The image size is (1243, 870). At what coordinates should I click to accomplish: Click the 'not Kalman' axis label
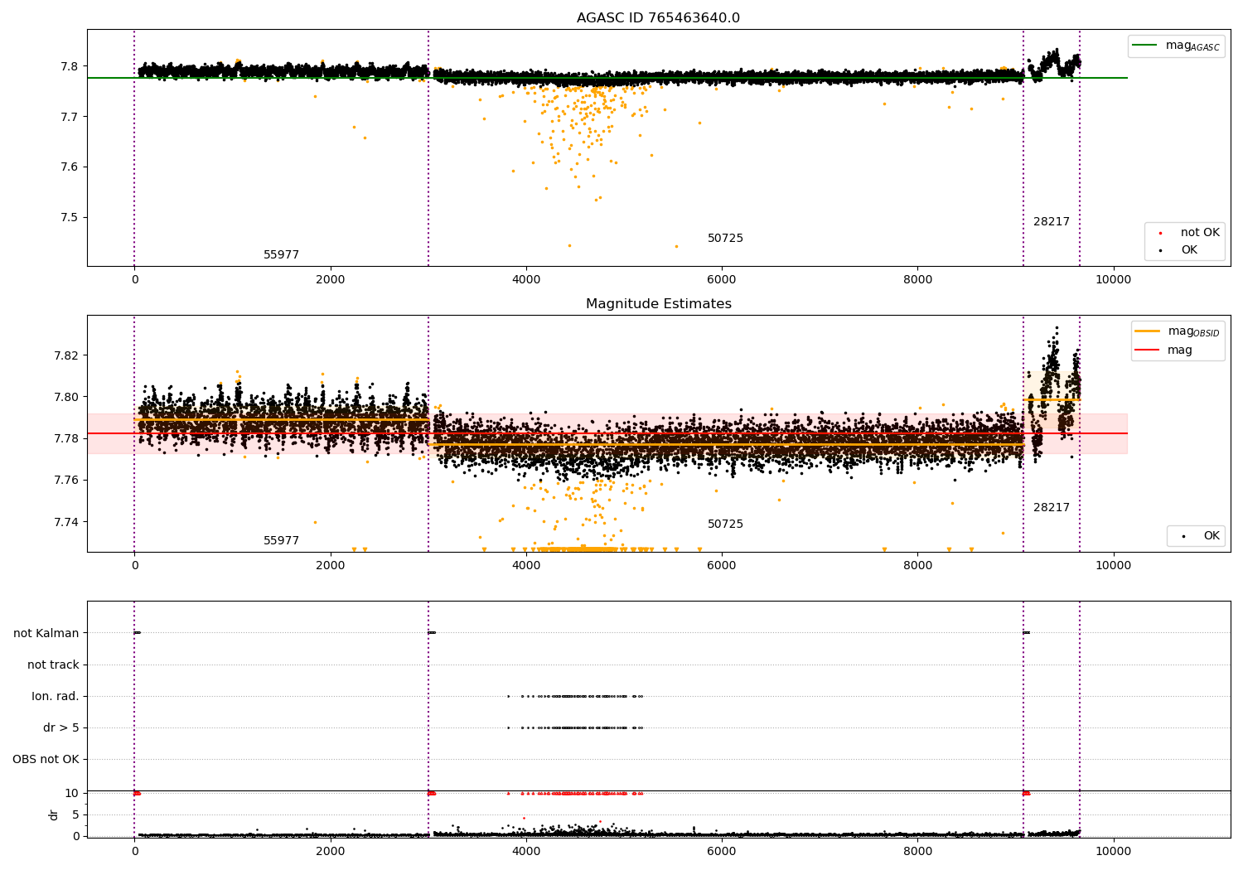pos(46,633)
